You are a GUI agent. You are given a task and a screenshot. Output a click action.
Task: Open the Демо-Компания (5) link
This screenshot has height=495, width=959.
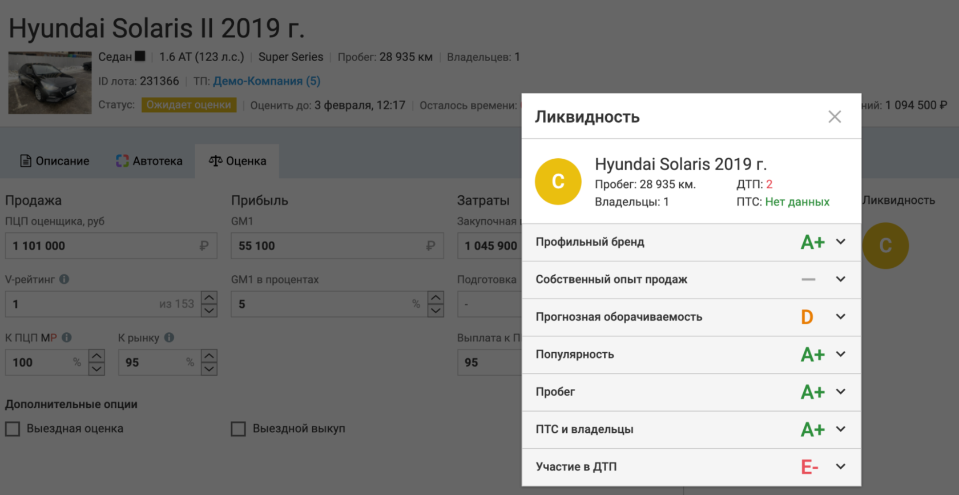coord(267,81)
